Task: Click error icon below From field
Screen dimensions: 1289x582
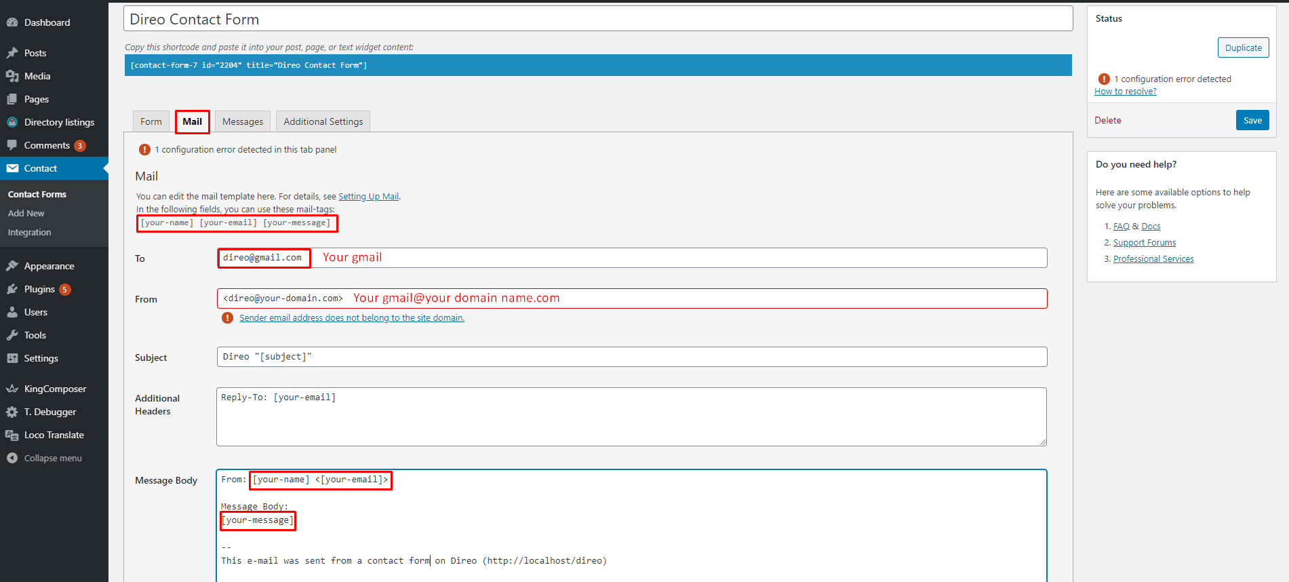Action: pos(227,317)
